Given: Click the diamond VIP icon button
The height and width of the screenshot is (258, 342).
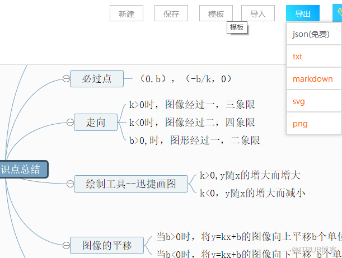Looking at the screenshot, I should point(338,13).
